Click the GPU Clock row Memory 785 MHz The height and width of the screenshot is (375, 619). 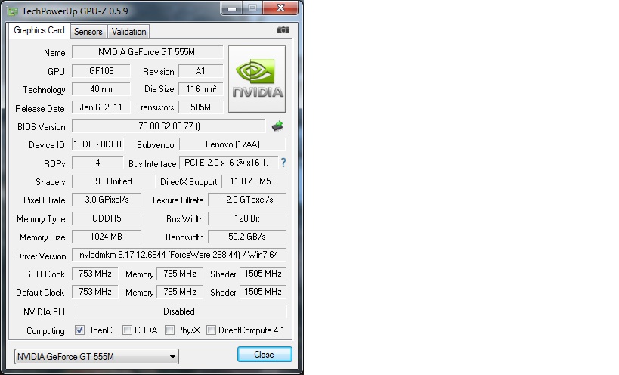[x=180, y=274]
